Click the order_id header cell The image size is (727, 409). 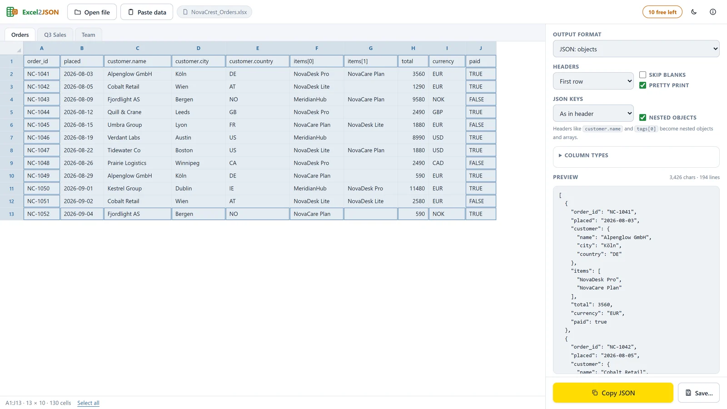pyautogui.click(x=42, y=61)
